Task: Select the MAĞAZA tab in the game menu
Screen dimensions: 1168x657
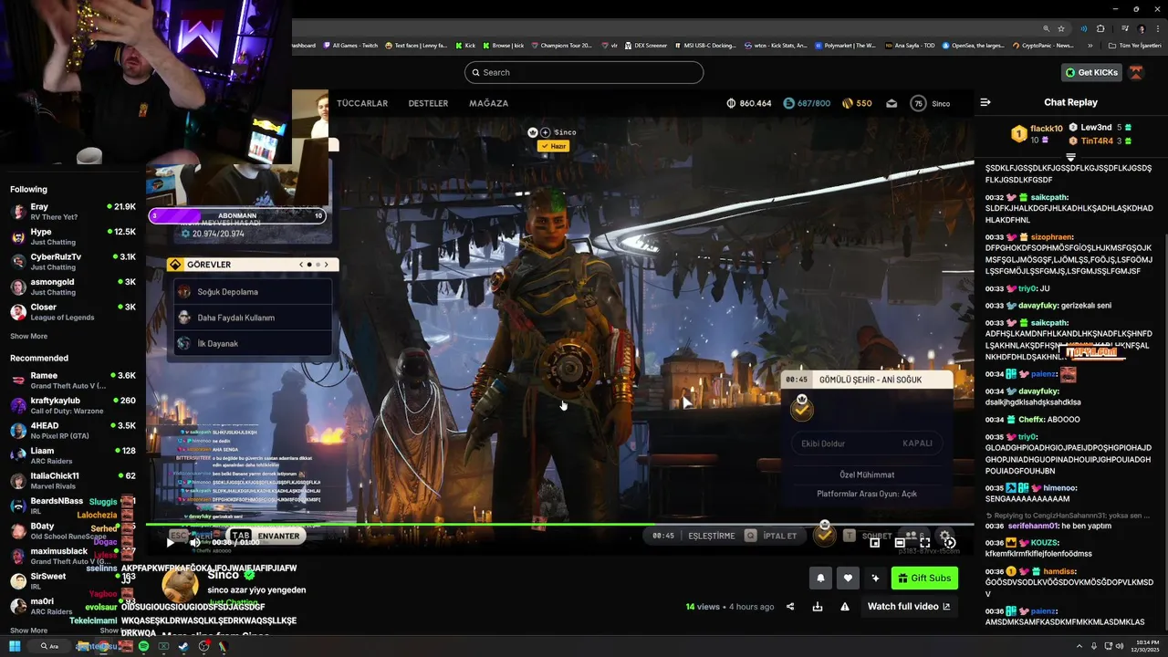Action: pyautogui.click(x=488, y=103)
